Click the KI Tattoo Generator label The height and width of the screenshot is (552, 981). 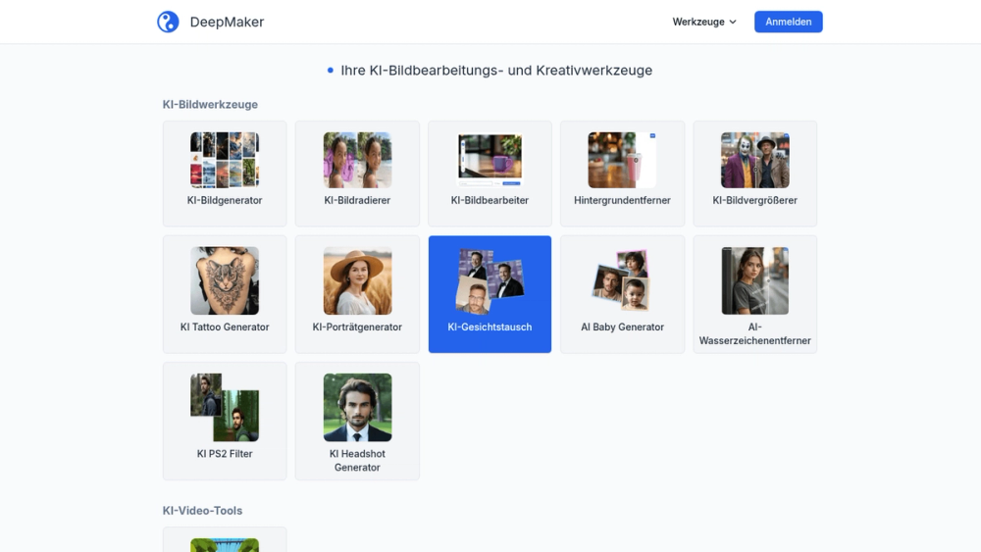pyautogui.click(x=225, y=326)
